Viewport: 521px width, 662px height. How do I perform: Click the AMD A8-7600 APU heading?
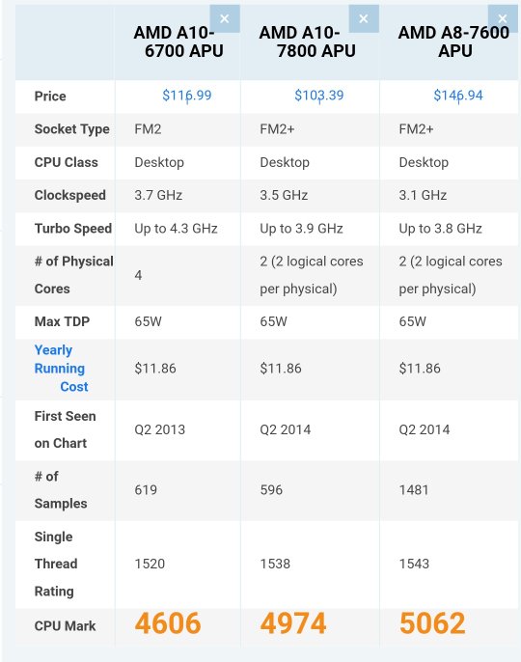click(x=453, y=41)
